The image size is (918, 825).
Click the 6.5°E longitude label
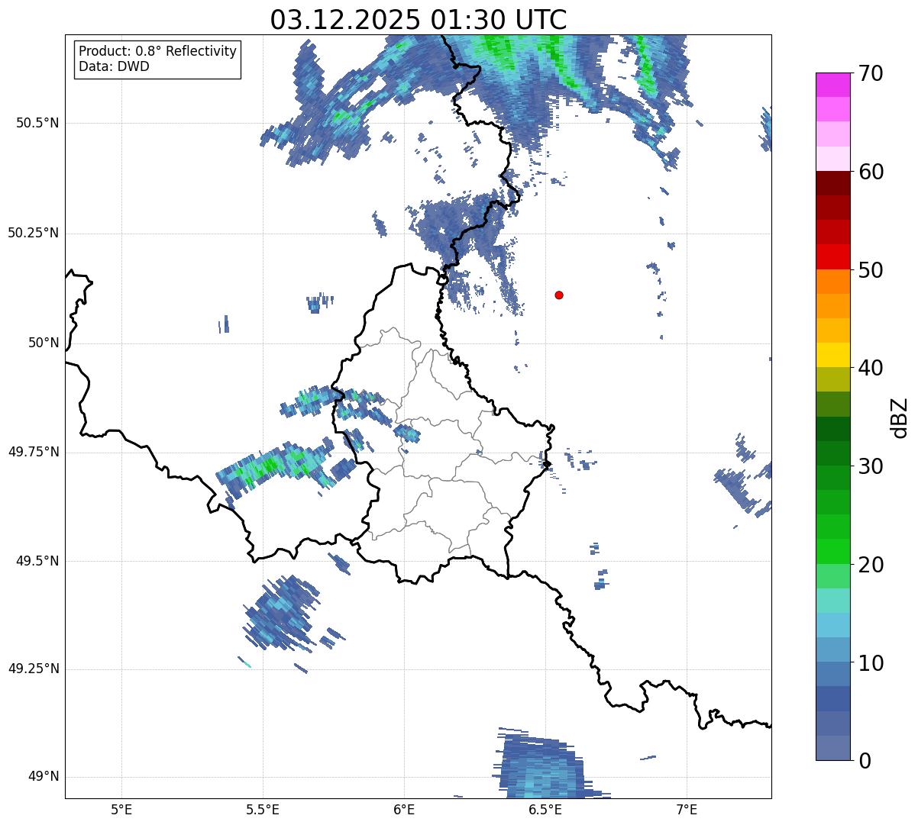[545, 810]
